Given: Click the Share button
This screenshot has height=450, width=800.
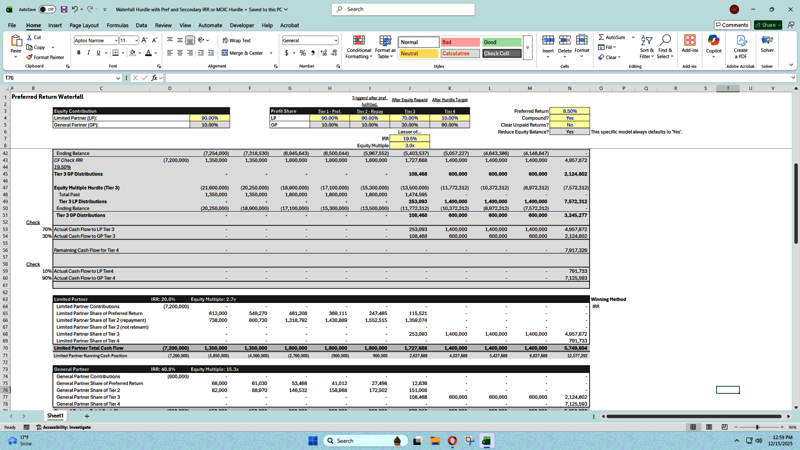Looking at the screenshot, I should [x=766, y=25].
